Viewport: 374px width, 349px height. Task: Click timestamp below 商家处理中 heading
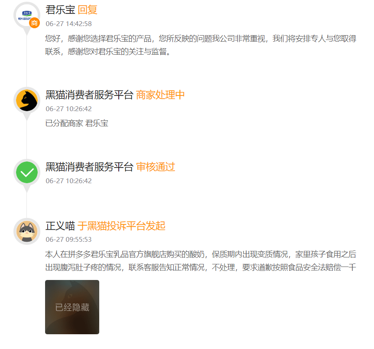coord(69,109)
